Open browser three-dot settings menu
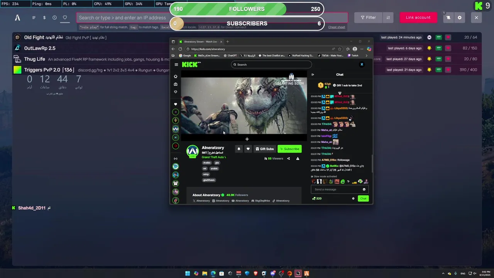The height and width of the screenshot is (278, 494). (x=362, y=49)
